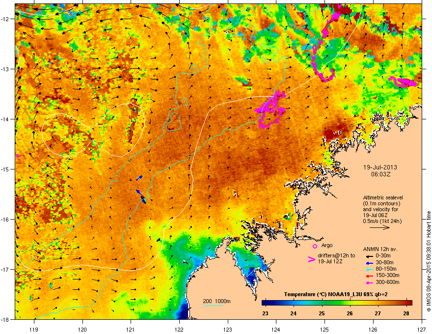
Task: Click the Argo magenta circle legend symbol
Action: click(315, 246)
